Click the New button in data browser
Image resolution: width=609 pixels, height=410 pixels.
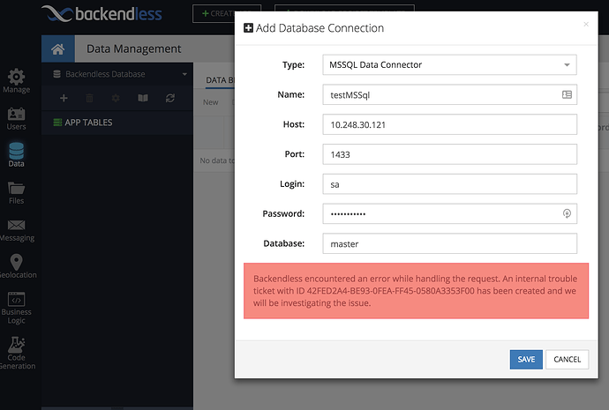click(211, 102)
